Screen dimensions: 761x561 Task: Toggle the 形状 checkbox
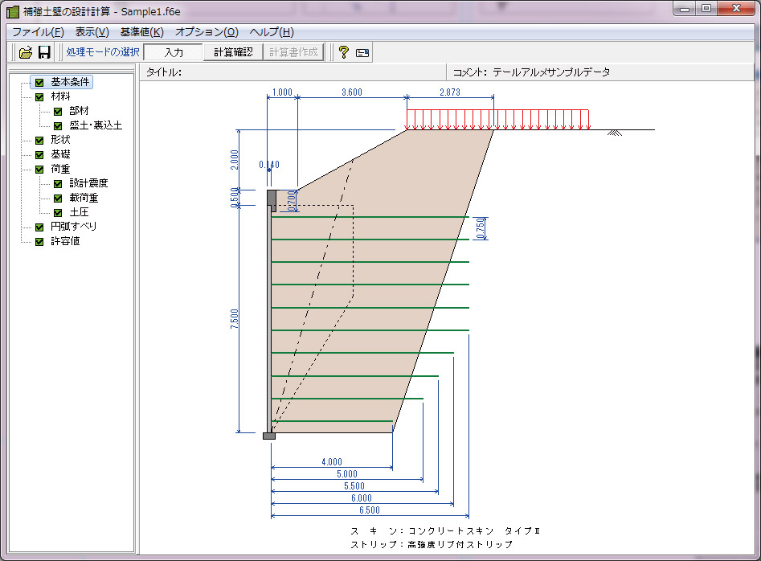coord(40,140)
